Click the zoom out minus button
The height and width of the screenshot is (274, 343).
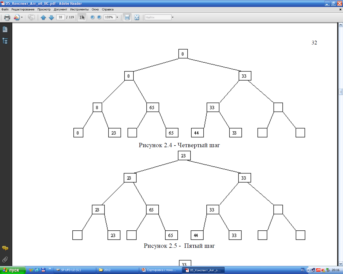click(92, 17)
